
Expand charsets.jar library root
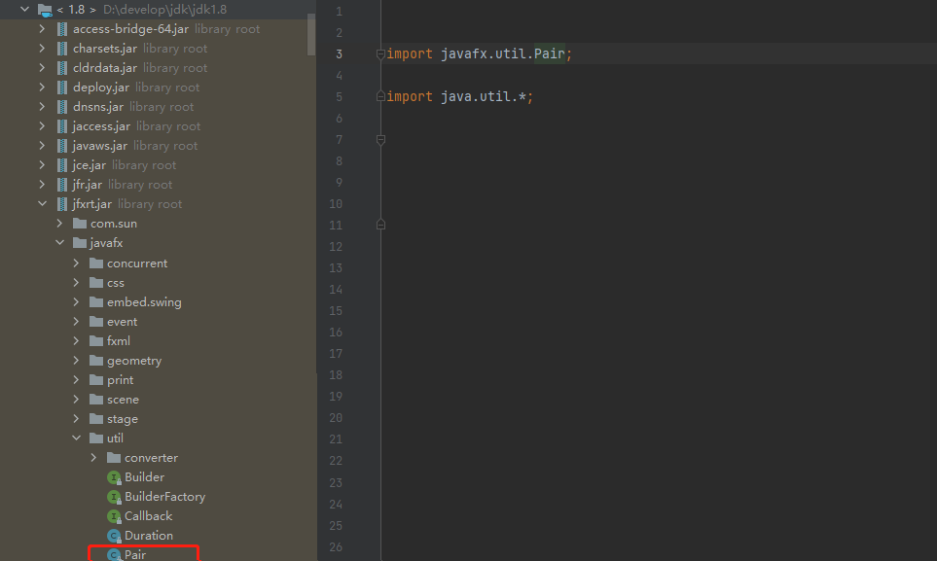(x=42, y=49)
